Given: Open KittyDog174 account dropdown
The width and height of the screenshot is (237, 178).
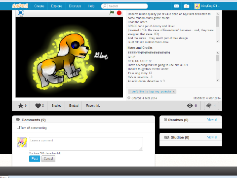Looking at the screenshot, I should (x=207, y=6).
